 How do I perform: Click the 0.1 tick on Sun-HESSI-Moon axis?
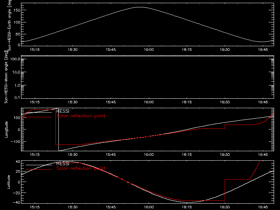[x=17, y=97]
